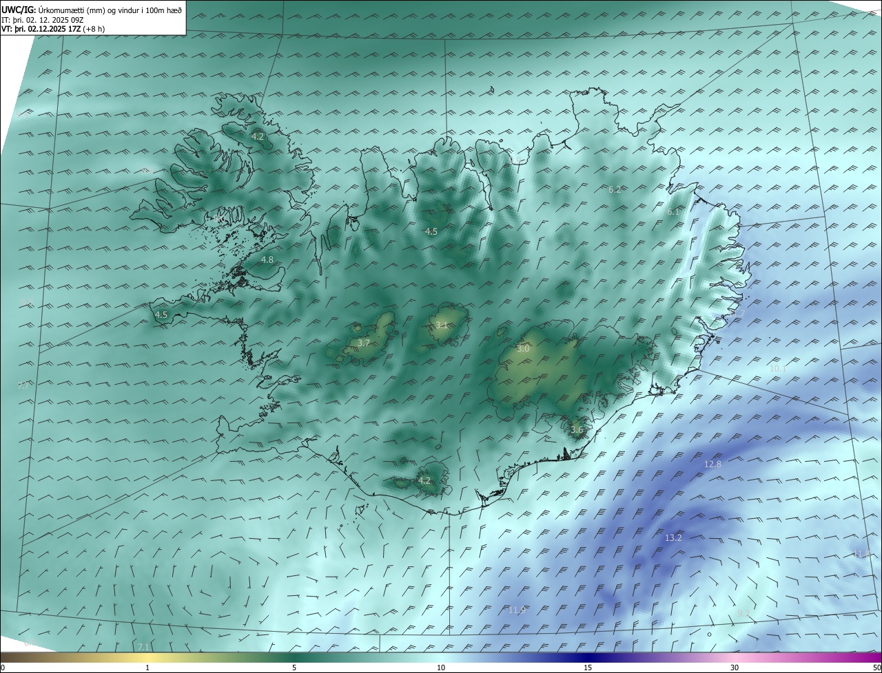This screenshot has height=673, width=882.
Task: Click the 10.1 value label offshore
Action: (777, 369)
